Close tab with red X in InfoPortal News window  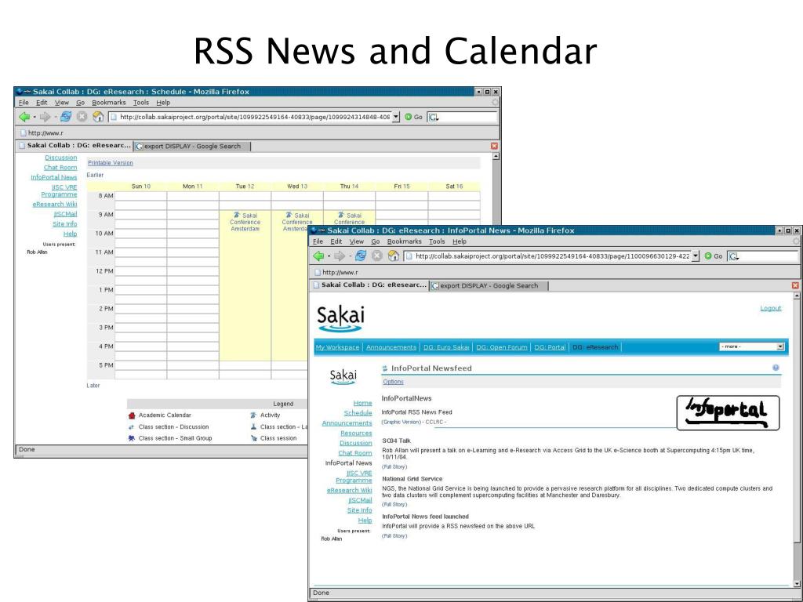click(795, 285)
